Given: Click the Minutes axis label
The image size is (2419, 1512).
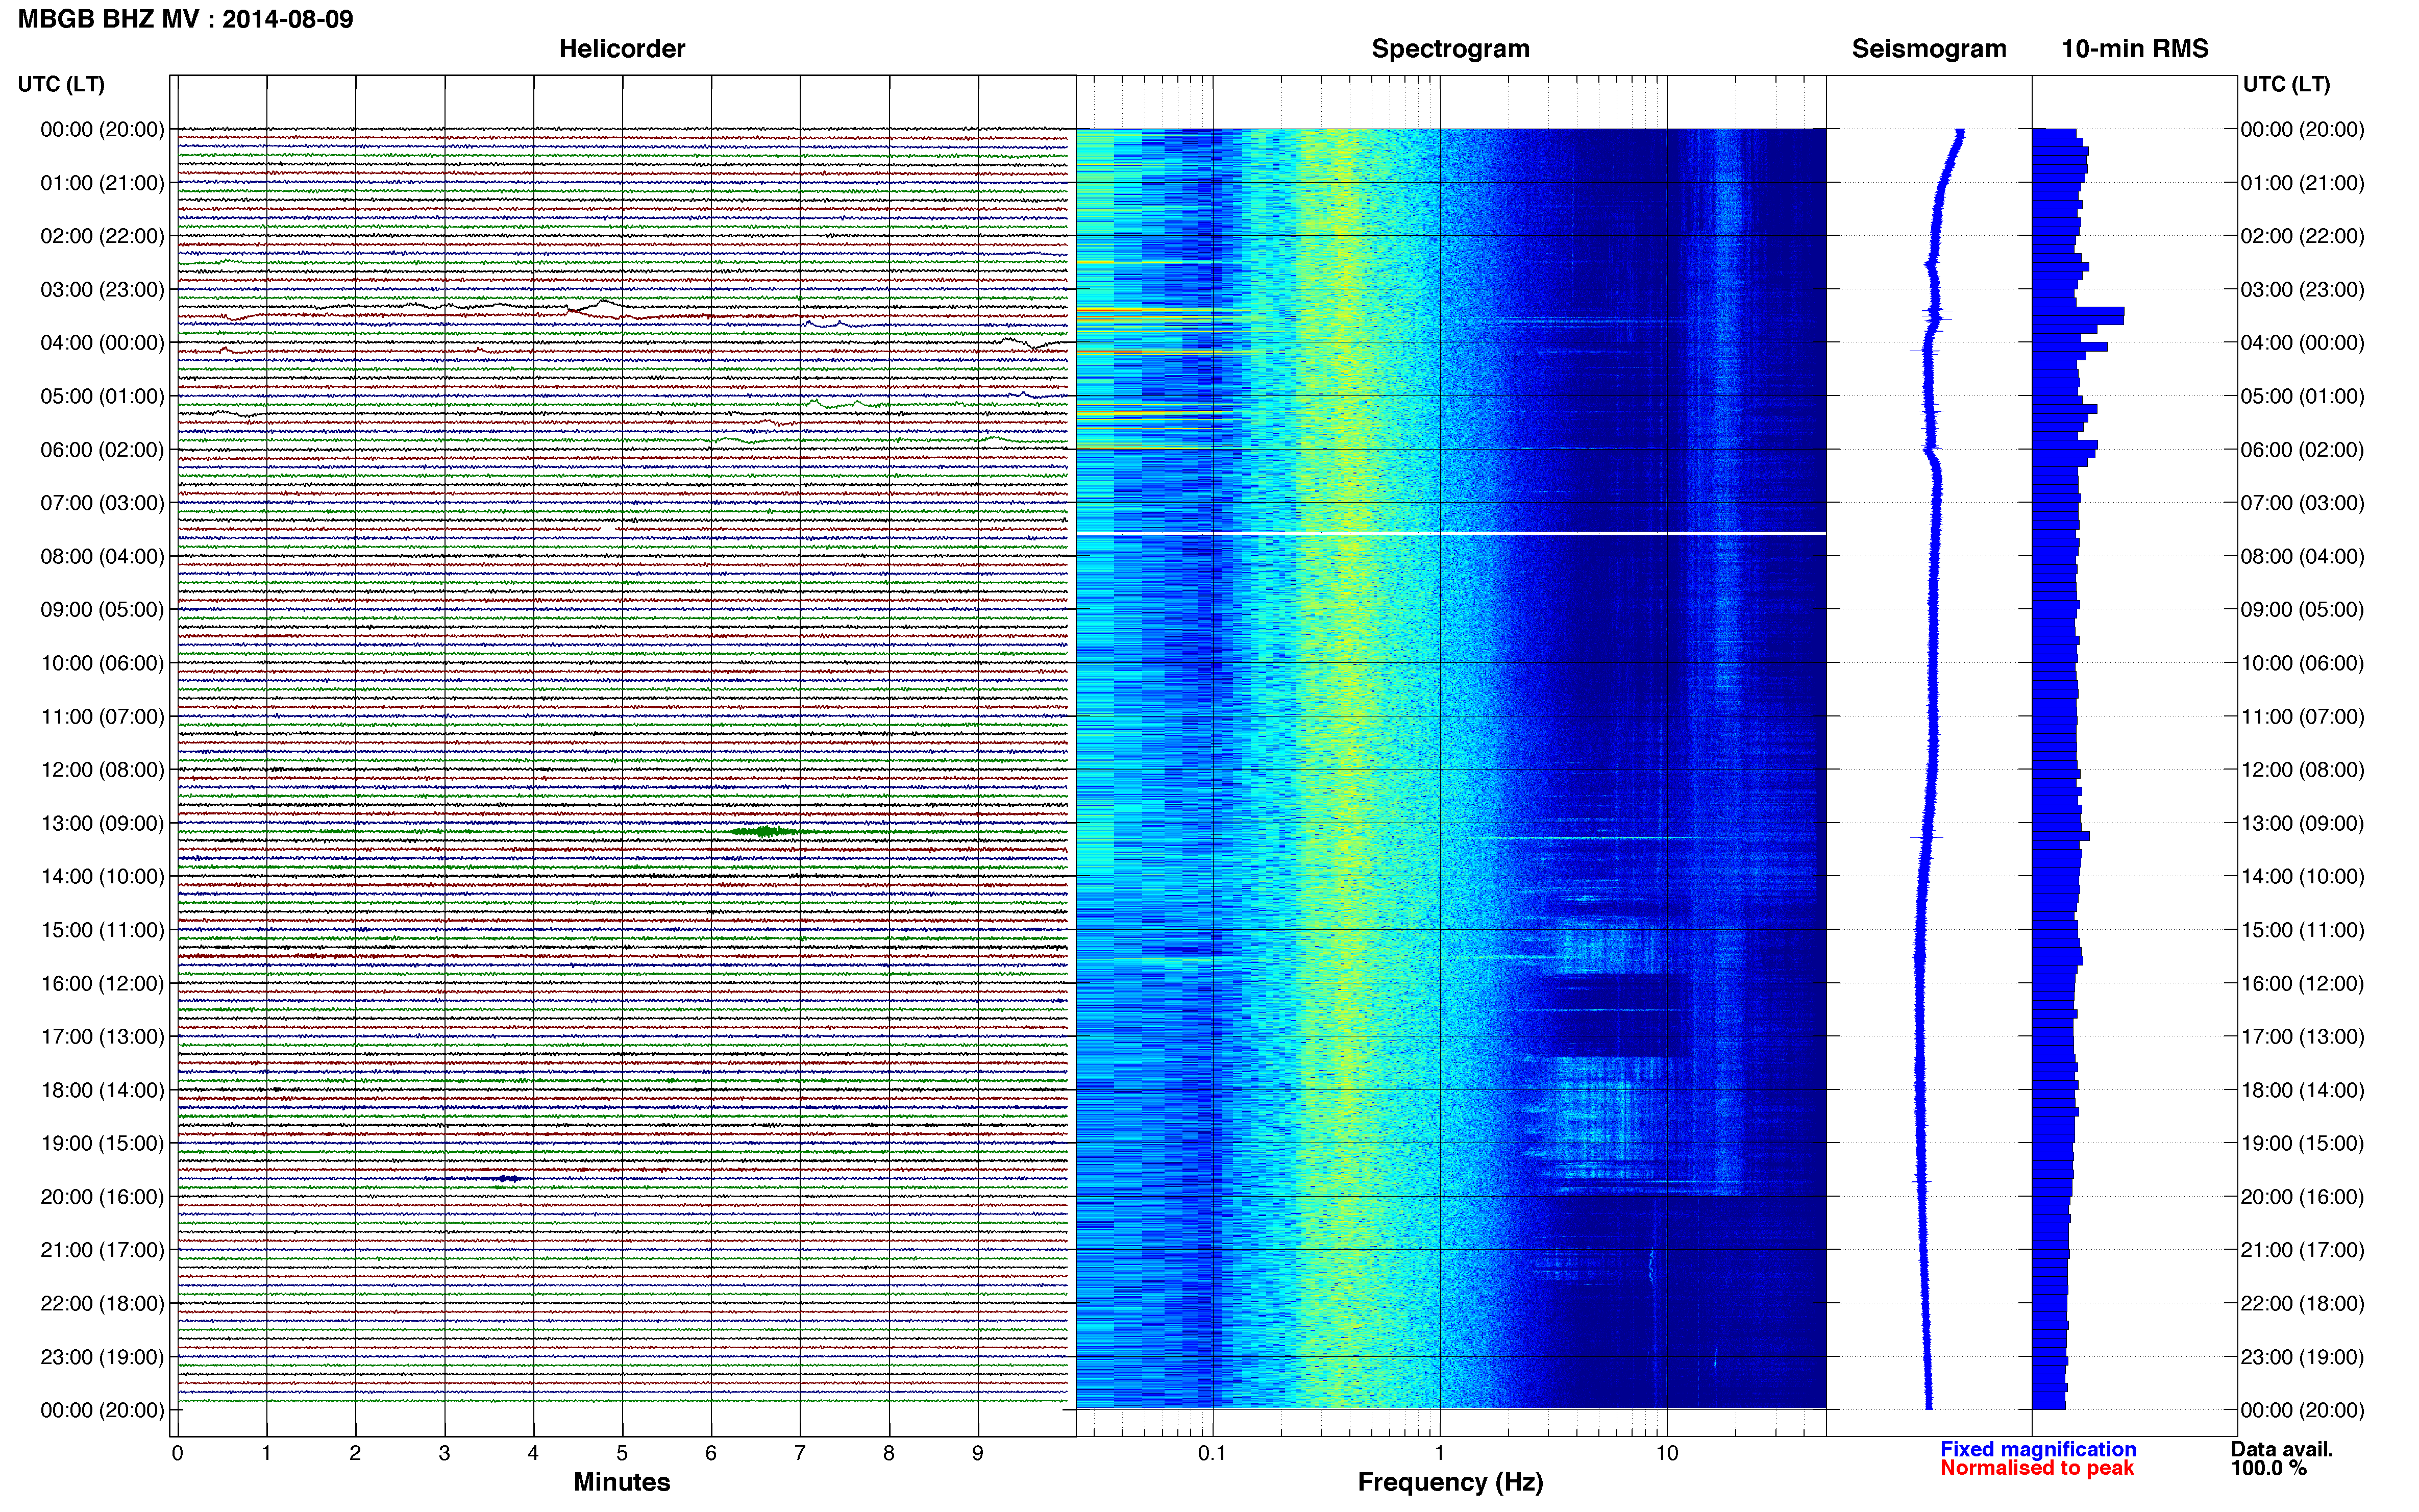Looking at the screenshot, I should pyautogui.click(x=622, y=1482).
